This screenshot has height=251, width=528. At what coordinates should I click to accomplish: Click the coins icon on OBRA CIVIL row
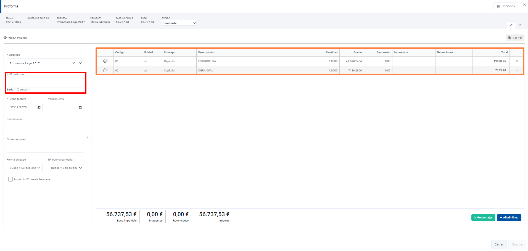[x=105, y=70]
